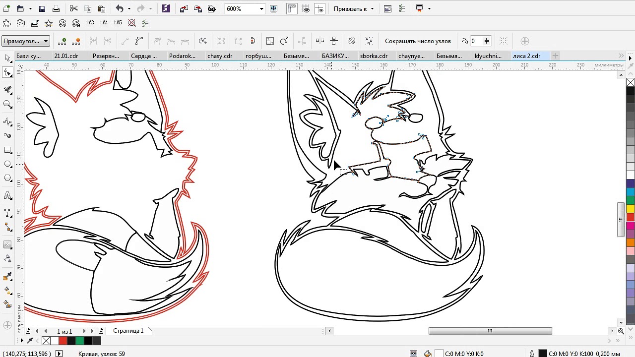
Task: Open a file with the folder icon
Action: 20,8
